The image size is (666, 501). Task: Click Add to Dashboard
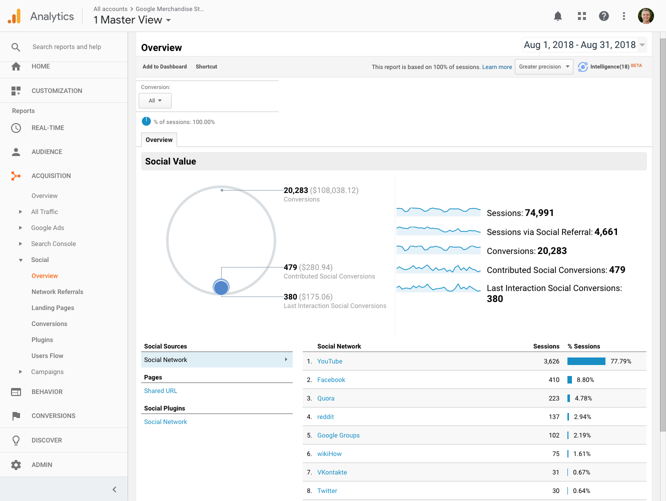tap(165, 66)
